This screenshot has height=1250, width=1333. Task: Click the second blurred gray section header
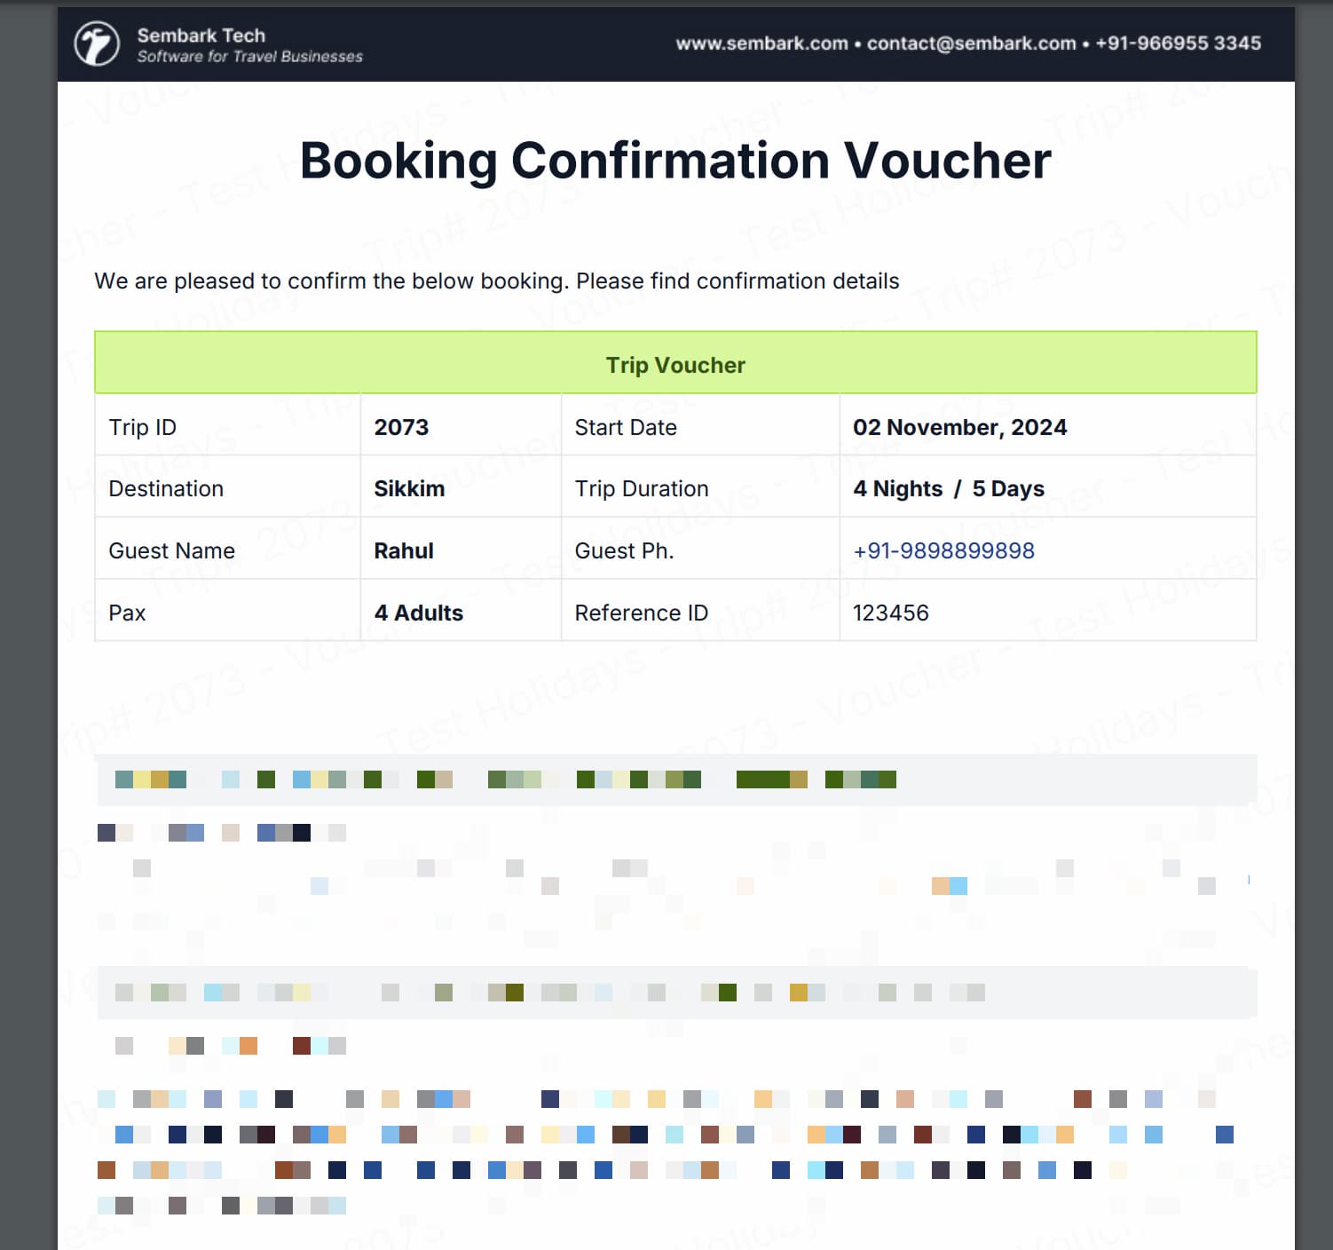(675, 993)
